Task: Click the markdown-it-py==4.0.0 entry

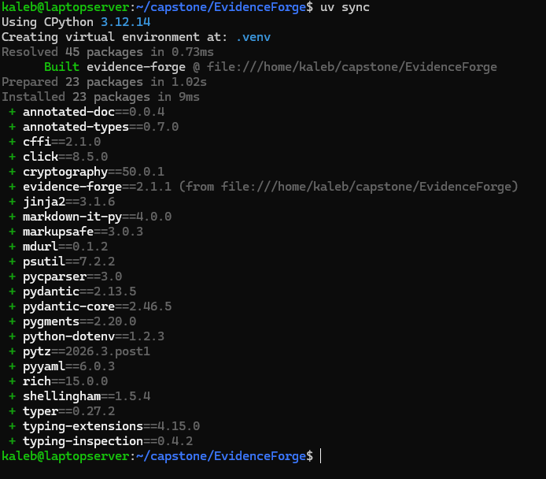Action: (90, 217)
